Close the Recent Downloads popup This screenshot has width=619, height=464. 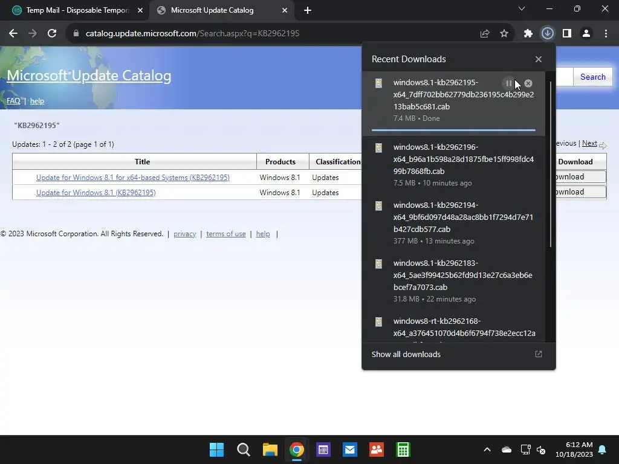tap(539, 59)
